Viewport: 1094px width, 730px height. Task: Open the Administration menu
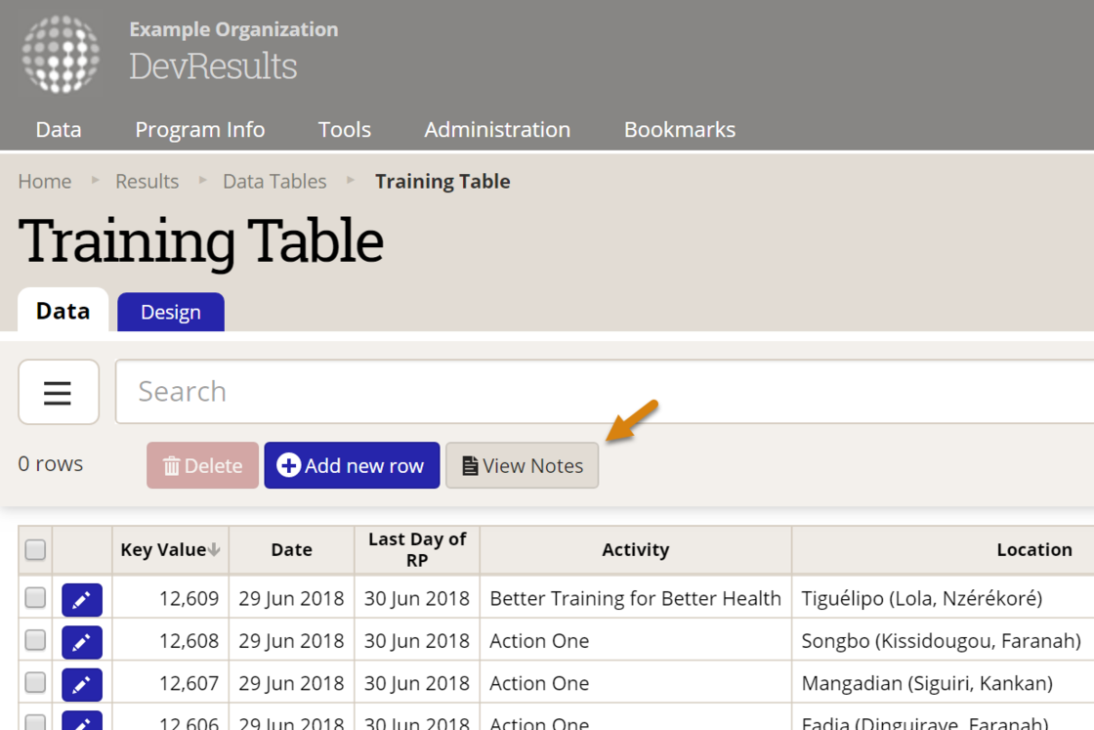tap(497, 130)
